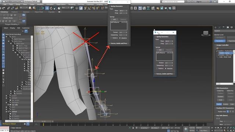Image resolution: width=235 pixels, height=132 pixels.
Task: Toggle the selection lock icon in status bar
Action: 133,128
